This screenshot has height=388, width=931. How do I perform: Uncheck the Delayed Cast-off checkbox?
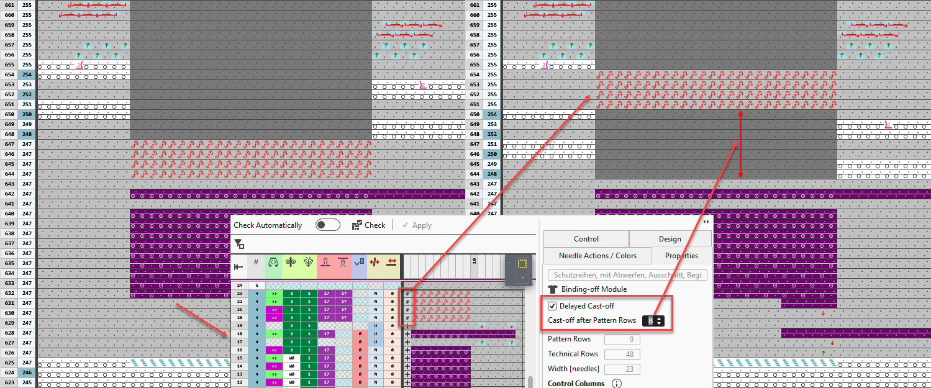pyautogui.click(x=552, y=306)
